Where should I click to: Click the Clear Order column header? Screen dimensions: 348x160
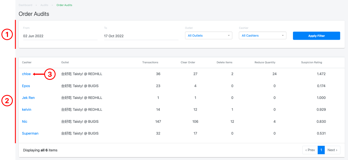tap(188, 63)
